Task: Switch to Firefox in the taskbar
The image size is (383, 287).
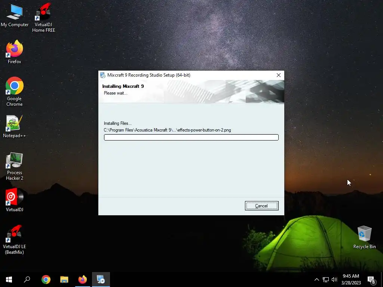Action: 83,280
